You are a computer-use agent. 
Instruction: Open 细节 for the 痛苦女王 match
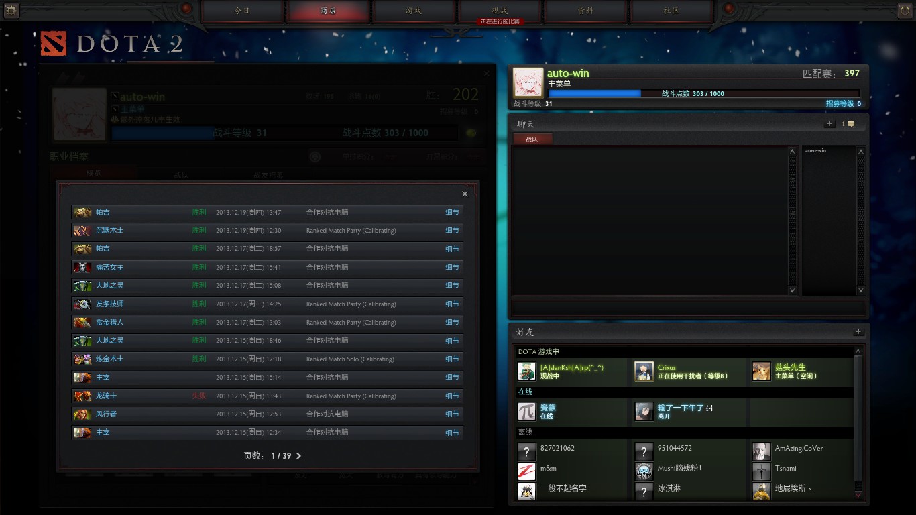pyautogui.click(x=452, y=268)
